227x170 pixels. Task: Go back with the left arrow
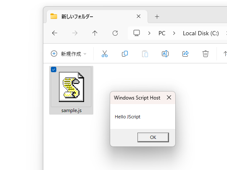(x=55, y=33)
